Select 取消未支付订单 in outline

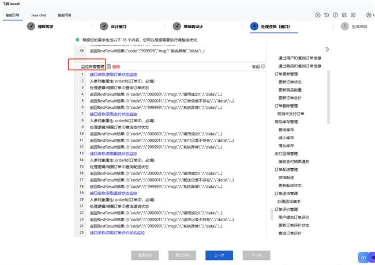pos(291,114)
